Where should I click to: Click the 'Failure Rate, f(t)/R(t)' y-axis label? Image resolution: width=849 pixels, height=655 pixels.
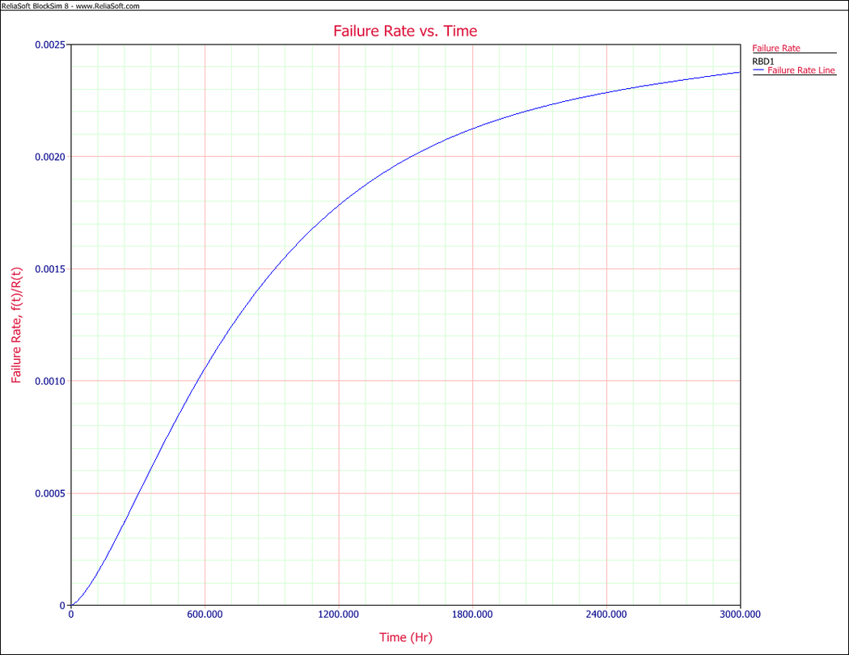coord(16,325)
